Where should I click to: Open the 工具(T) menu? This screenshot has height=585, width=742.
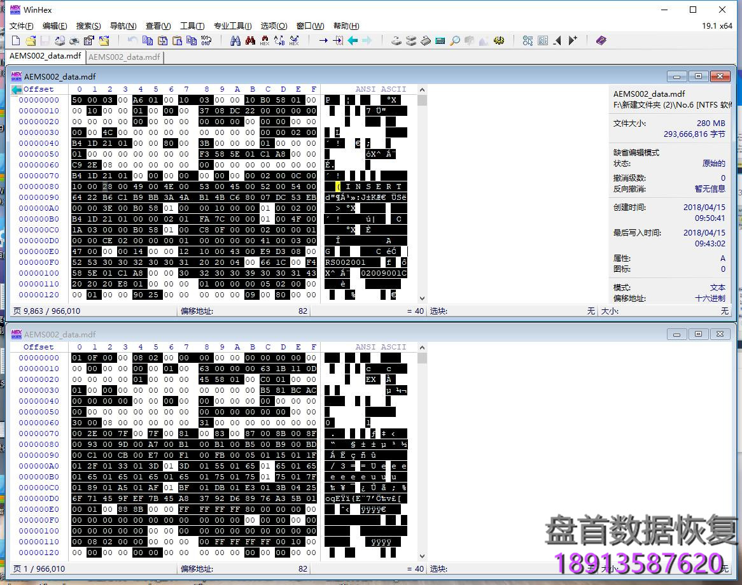click(x=192, y=25)
